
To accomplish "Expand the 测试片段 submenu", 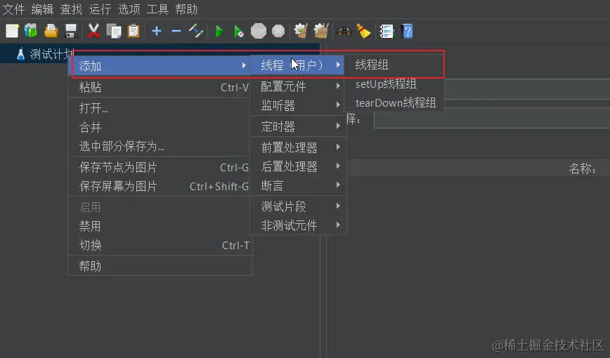I will coord(298,206).
